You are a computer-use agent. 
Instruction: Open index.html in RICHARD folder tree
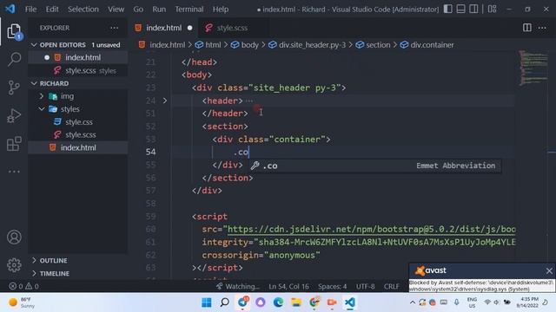77,147
